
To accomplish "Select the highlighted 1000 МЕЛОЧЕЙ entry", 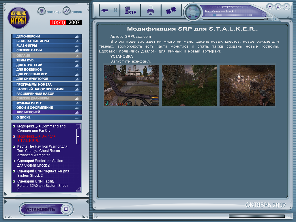I will coord(46,112).
